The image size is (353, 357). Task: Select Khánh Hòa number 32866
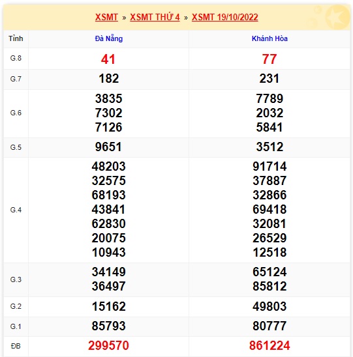coord(269,195)
